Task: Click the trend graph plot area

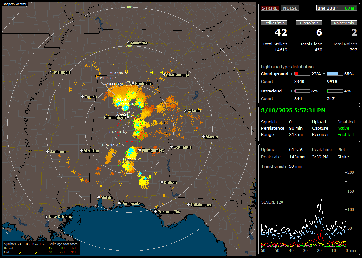Action: point(303,210)
